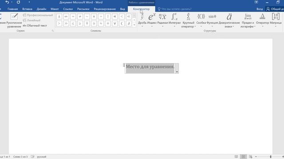Repeat the last action
The image size is (284, 159).
(x=18, y=2)
